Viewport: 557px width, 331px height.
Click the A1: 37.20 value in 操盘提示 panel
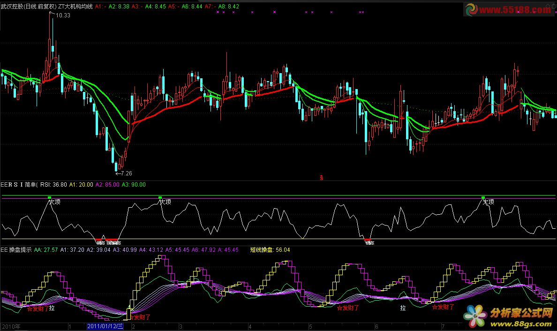pyautogui.click(x=72, y=250)
